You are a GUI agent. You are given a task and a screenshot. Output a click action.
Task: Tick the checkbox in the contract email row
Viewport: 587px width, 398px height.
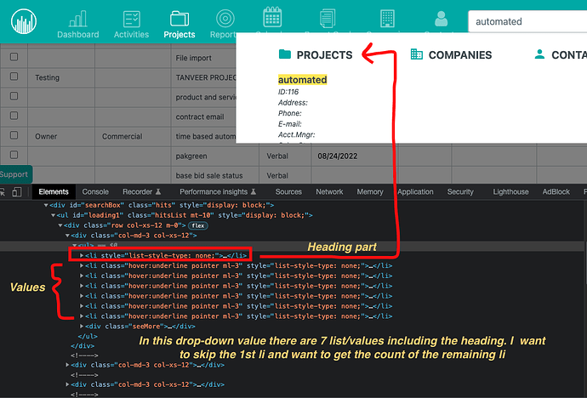(x=14, y=116)
